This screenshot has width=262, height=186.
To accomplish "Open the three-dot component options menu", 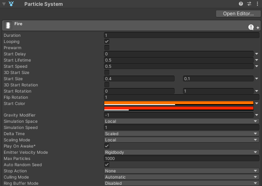I will click(x=257, y=4).
